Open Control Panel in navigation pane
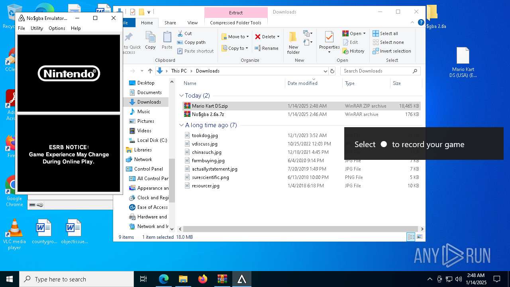This screenshot has width=510, height=287. pos(149,169)
